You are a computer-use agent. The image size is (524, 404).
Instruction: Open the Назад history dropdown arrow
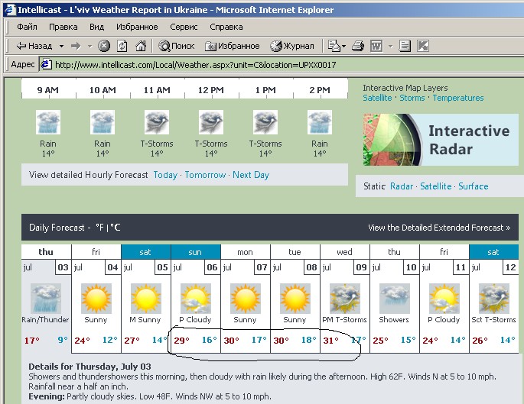point(61,46)
